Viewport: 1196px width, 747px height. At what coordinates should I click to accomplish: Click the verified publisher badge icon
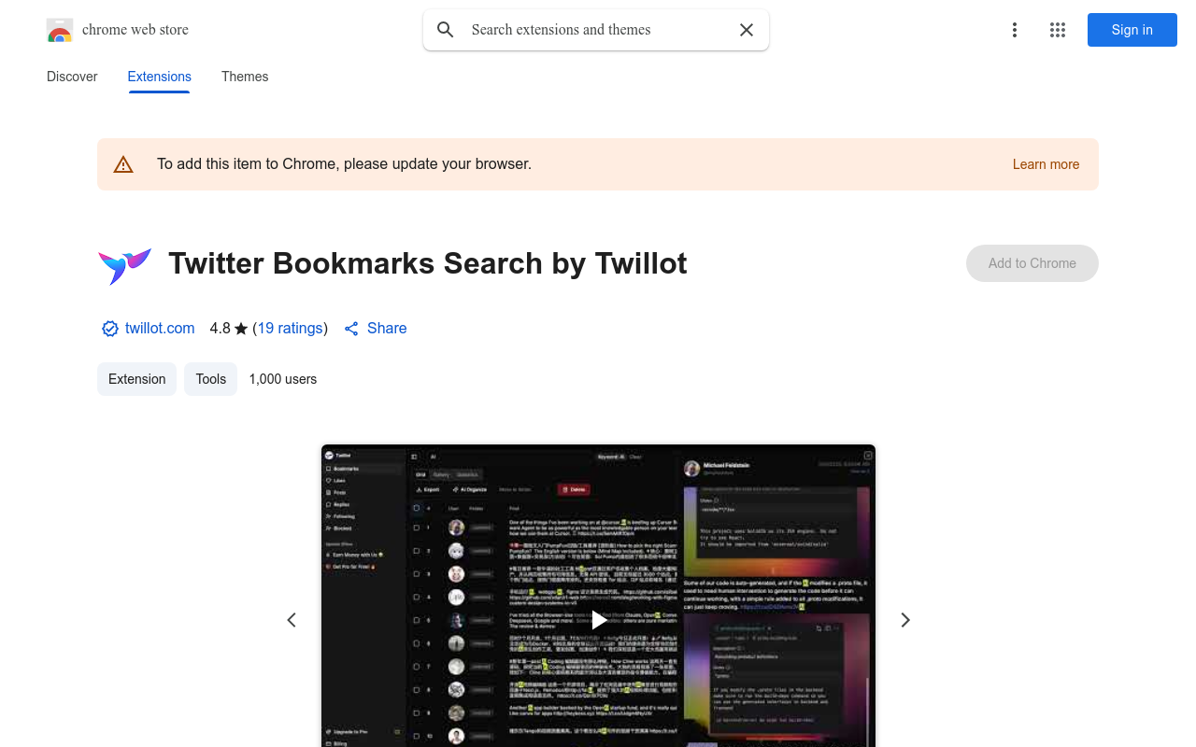click(110, 329)
